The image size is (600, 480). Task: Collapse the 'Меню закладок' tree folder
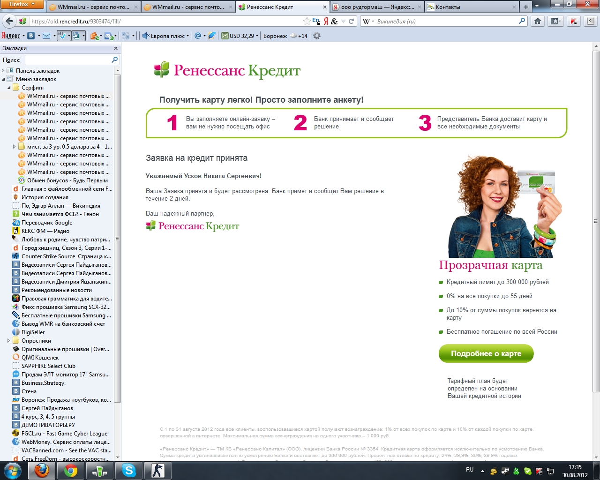3,79
